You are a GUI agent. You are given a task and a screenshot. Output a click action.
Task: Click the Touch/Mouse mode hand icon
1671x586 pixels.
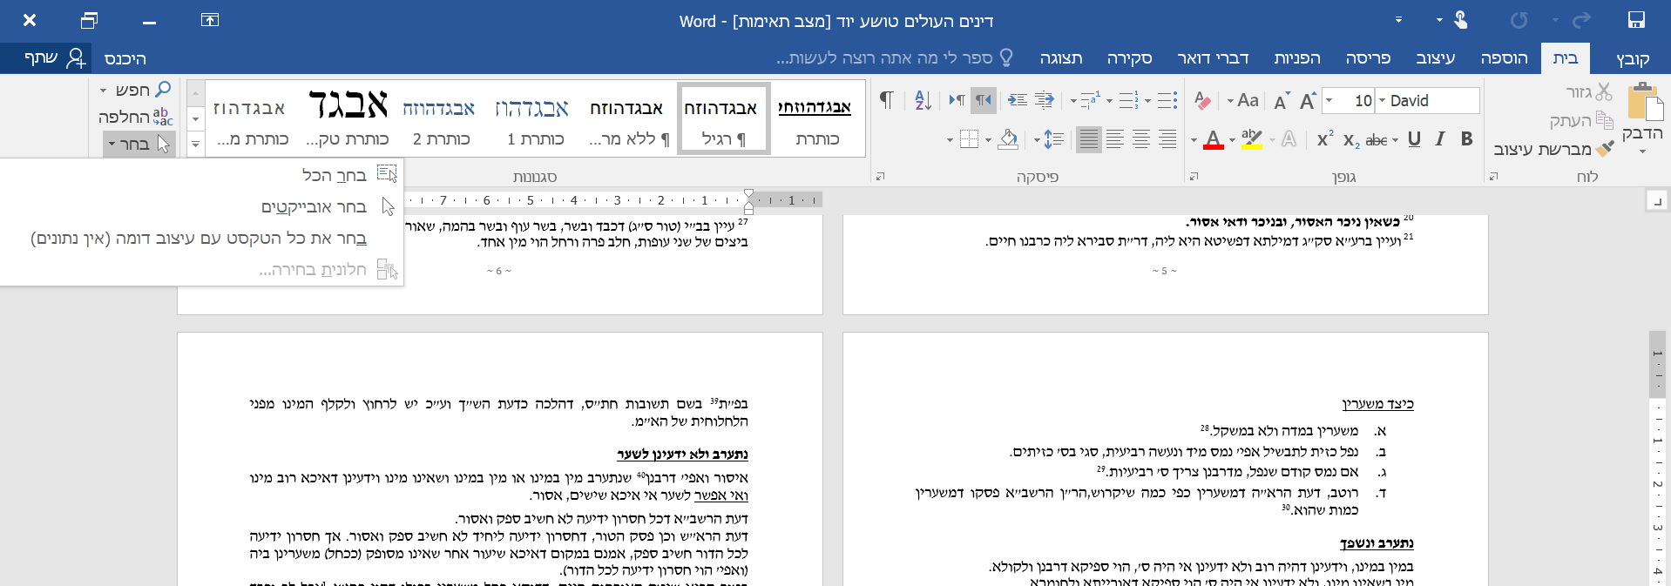[1461, 20]
